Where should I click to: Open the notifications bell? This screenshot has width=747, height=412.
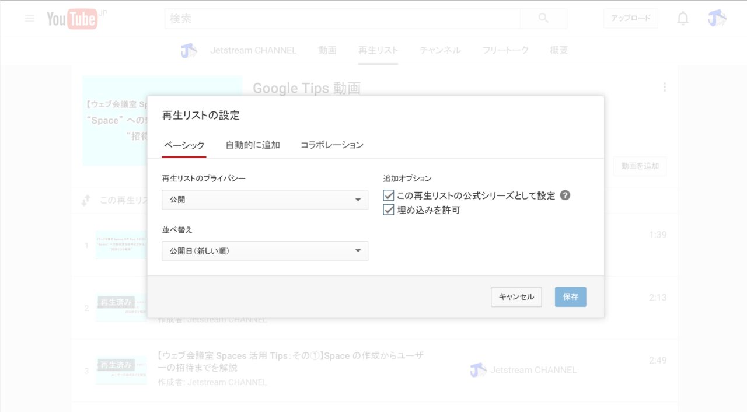click(x=682, y=19)
